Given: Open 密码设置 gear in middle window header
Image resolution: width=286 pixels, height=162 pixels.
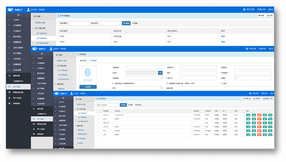Looking at the screenshot, I should coord(247,49).
